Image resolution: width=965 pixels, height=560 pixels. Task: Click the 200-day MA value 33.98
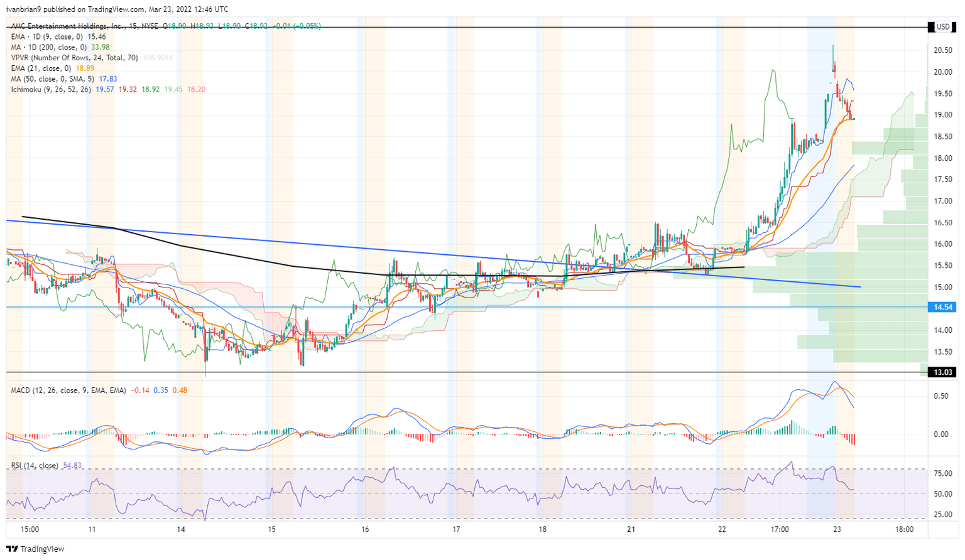[100, 47]
